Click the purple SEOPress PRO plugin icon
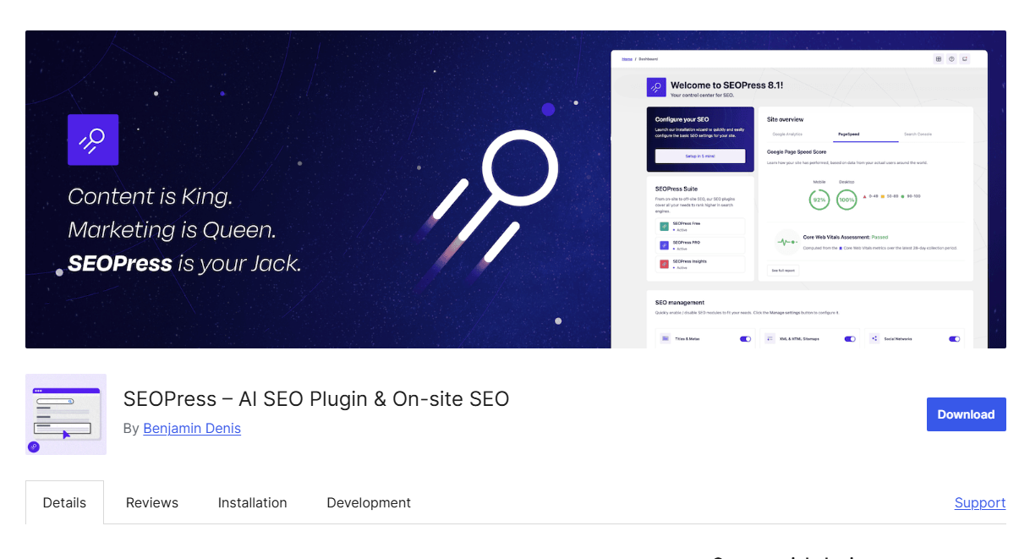Viewport: 1019px width, 559px height. tap(665, 245)
